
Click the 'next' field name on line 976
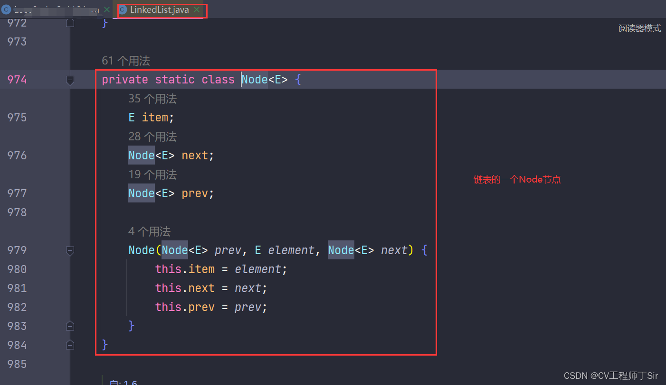pyautogui.click(x=195, y=156)
